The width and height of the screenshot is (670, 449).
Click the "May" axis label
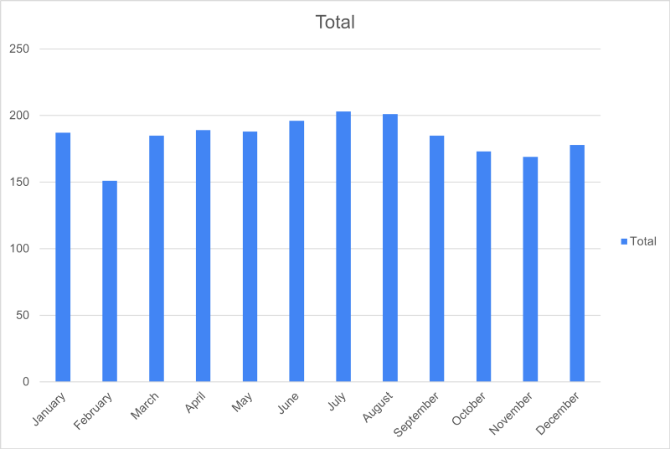(x=244, y=401)
